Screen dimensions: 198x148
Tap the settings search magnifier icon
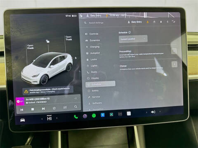click(85, 23)
